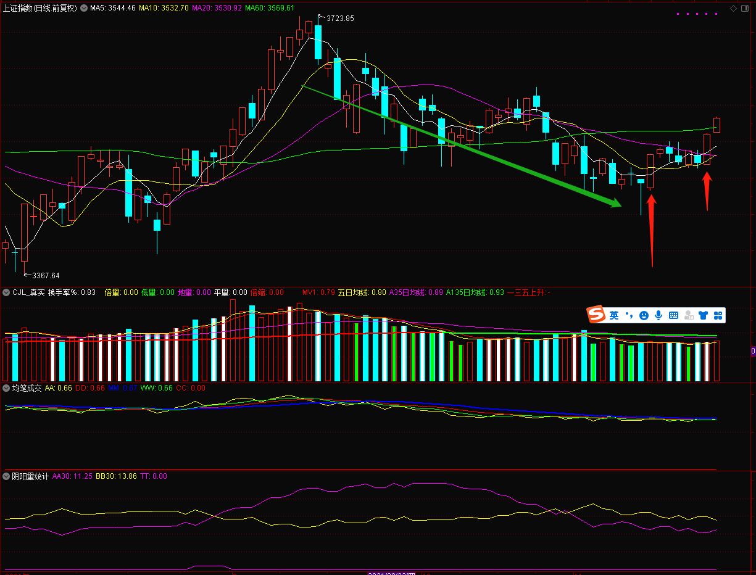The height and width of the screenshot is (575, 756).
Task: Click the MA20: 3530.92 label
Action: click(x=217, y=8)
